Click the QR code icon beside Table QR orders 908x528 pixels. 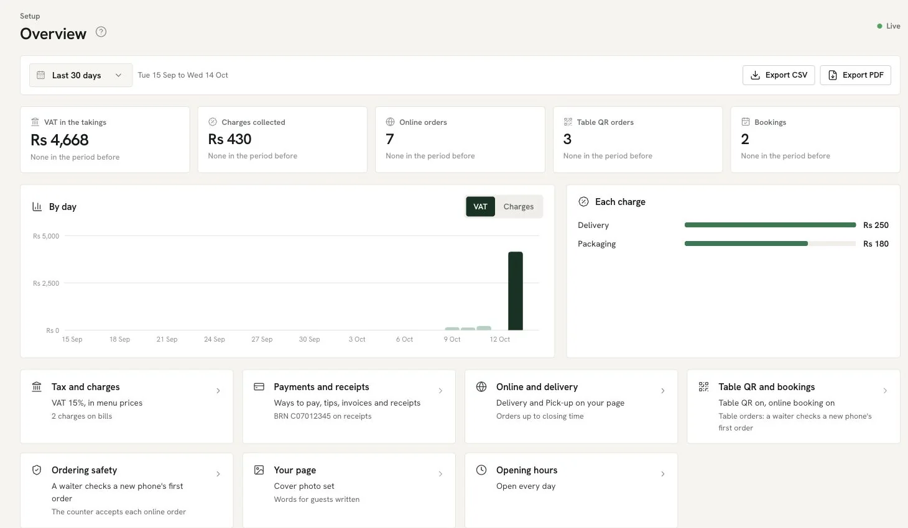pos(568,122)
